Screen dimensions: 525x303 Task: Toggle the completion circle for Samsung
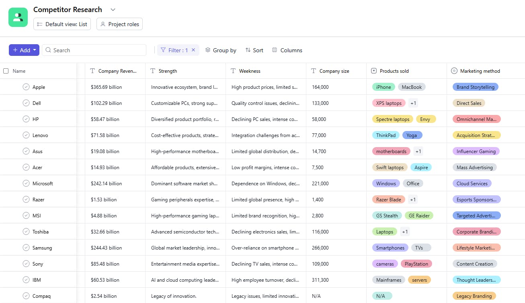point(26,248)
